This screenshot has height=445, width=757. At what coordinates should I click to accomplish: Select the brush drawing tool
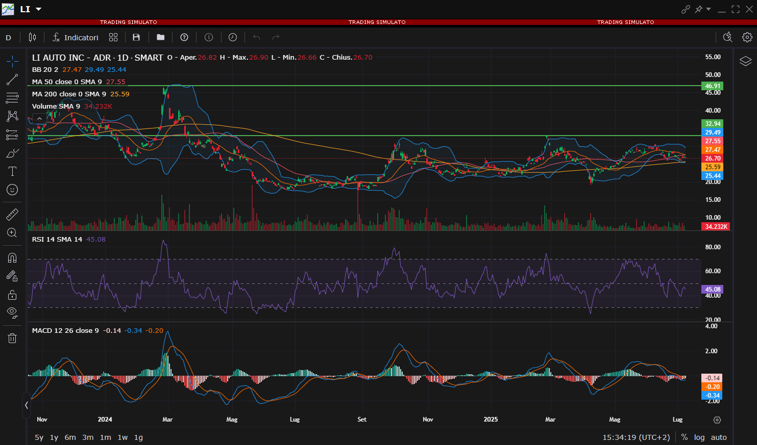[12, 153]
